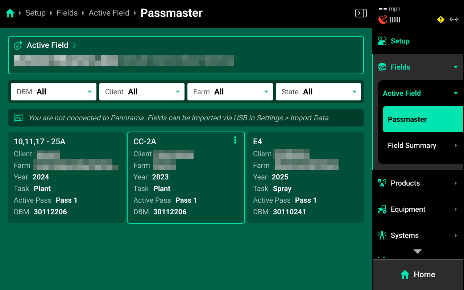Click the Year 2024 value
Screen dimensions: 464x290
[41, 177]
